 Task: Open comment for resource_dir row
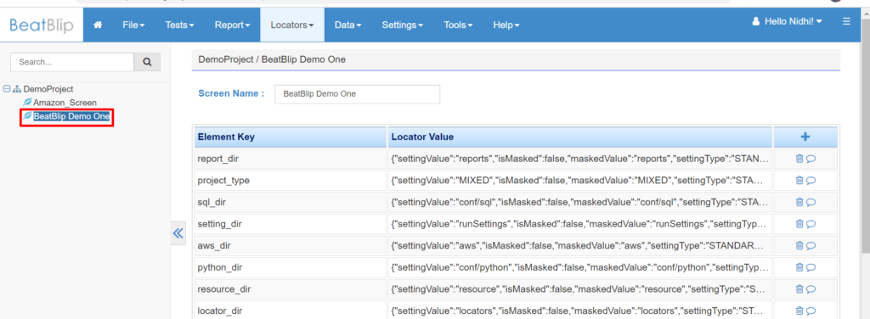point(811,289)
